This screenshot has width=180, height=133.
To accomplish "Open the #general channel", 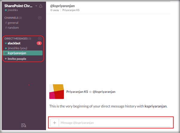I will click(x=12, y=23).
